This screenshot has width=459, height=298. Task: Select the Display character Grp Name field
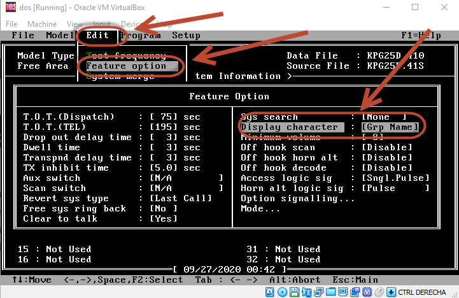[390, 127]
